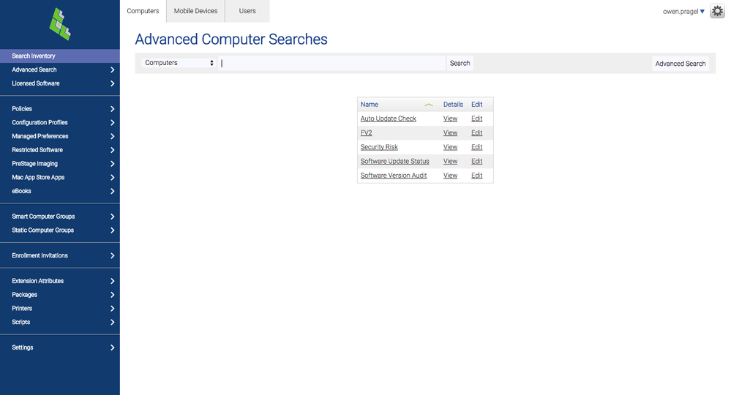Open Extension Attributes sidebar item
The image size is (731, 395).
(x=60, y=281)
